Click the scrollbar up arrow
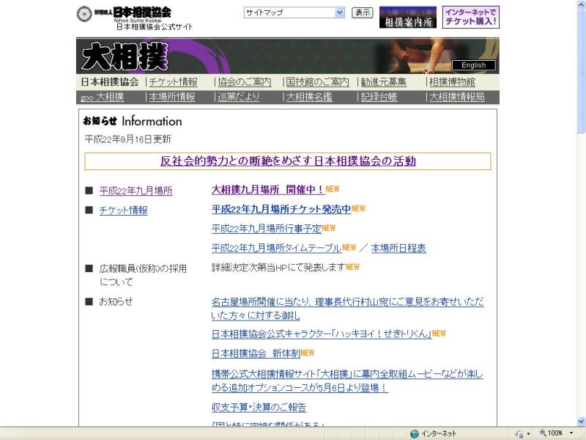Viewport: 586px width, 440px height. pyautogui.click(x=582, y=4)
